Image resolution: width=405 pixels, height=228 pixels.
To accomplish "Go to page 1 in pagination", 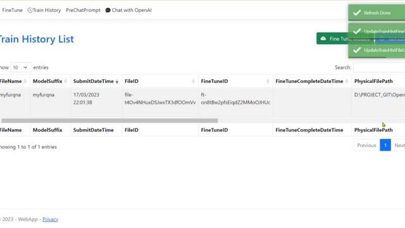I will (x=385, y=145).
